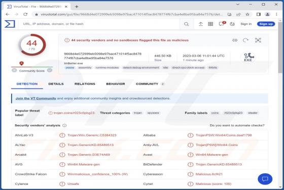
Task: Open the Chrome three-dot menu
Action: point(276,14)
